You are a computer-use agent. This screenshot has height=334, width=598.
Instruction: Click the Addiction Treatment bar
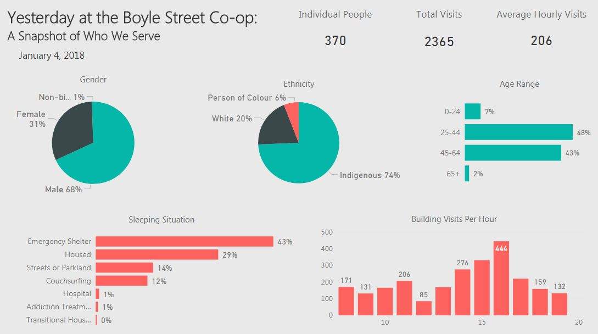(x=97, y=307)
